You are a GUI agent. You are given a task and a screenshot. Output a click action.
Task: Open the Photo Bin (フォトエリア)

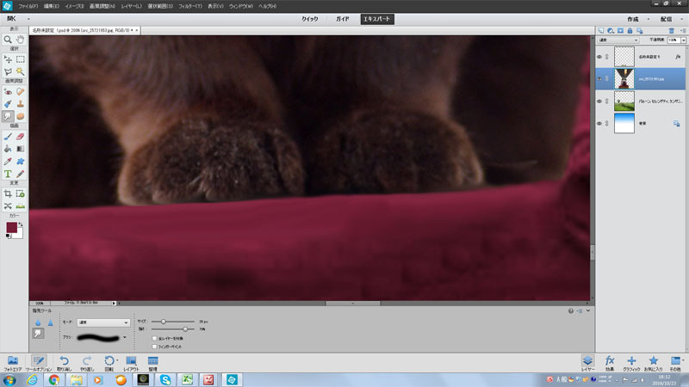tap(13, 363)
